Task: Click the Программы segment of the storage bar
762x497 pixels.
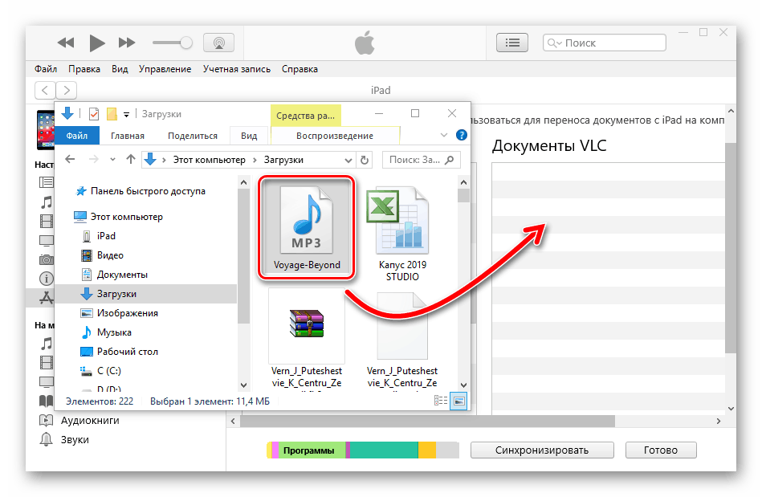Action: click(312, 450)
